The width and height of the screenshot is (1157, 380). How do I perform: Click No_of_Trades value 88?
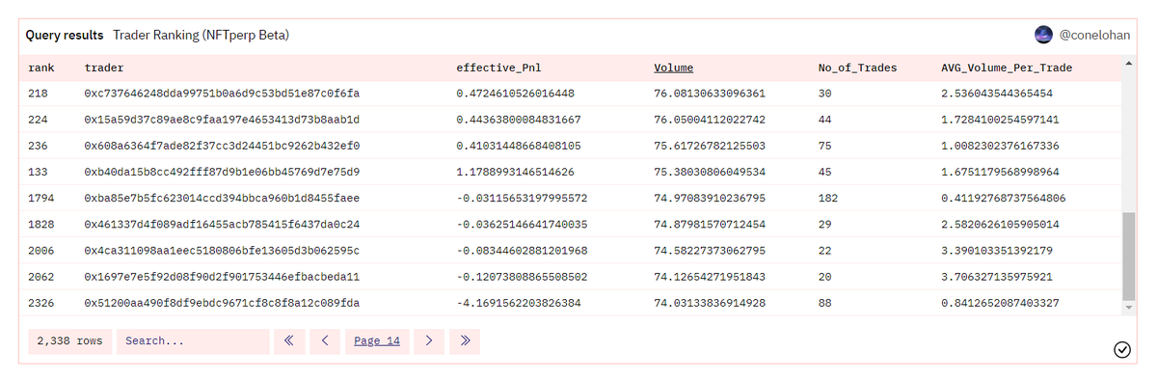pyautogui.click(x=824, y=303)
